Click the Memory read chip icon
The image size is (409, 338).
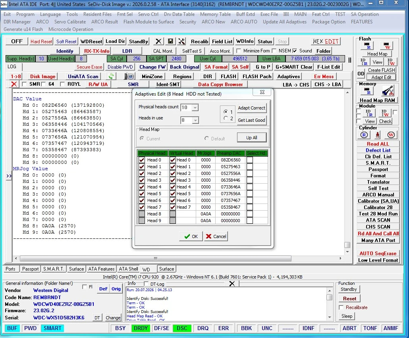click(367, 91)
